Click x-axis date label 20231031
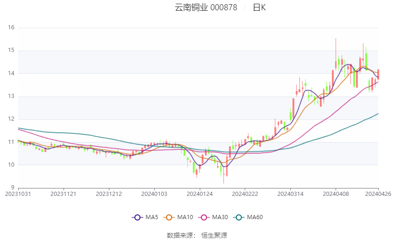Screen dimensions: 394x240 click(18, 194)
